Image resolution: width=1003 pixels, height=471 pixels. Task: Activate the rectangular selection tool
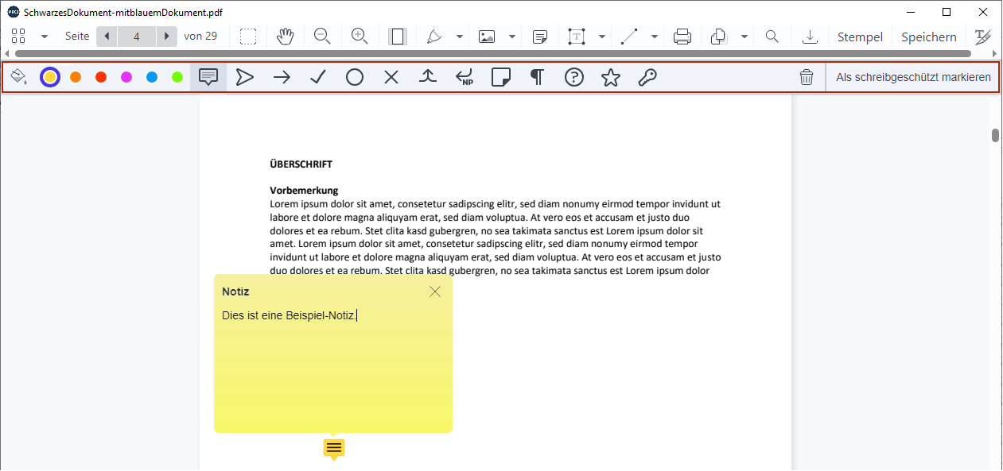pos(249,37)
